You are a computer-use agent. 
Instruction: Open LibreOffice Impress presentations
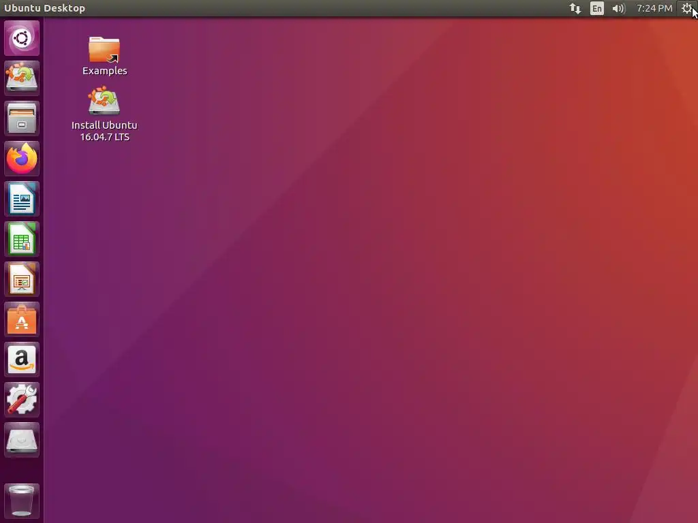pyautogui.click(x=22, y=279)
